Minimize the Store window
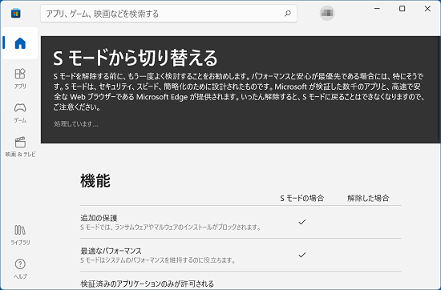The image size is (441, 290). 377,9
